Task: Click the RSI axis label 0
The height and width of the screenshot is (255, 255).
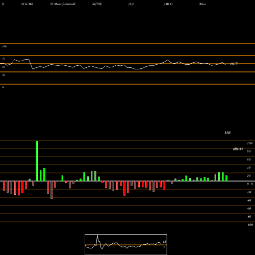Action: click(x=3, y=87)
